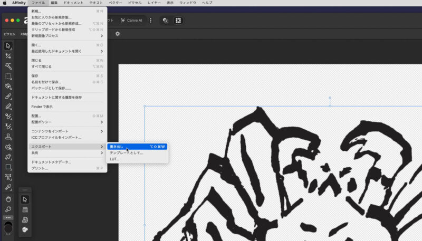Choose the bottom icon in the floating flyout panel
422x241 pixels.
[25, 229]
